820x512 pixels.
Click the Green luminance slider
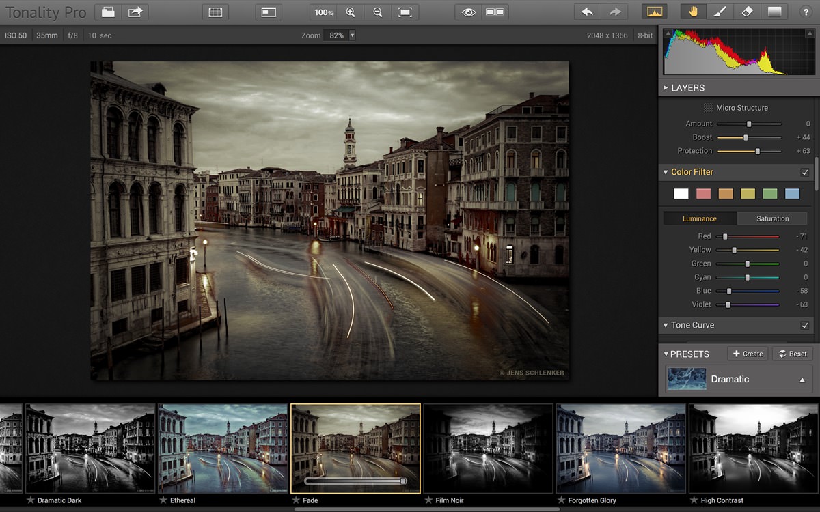[x=748, y=264]
